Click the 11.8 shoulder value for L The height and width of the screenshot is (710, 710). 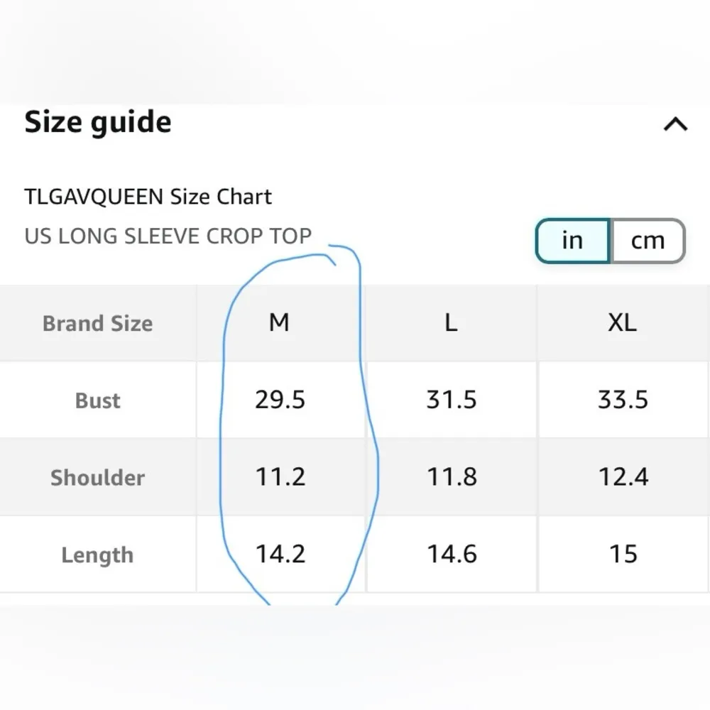tap(452, 477)
